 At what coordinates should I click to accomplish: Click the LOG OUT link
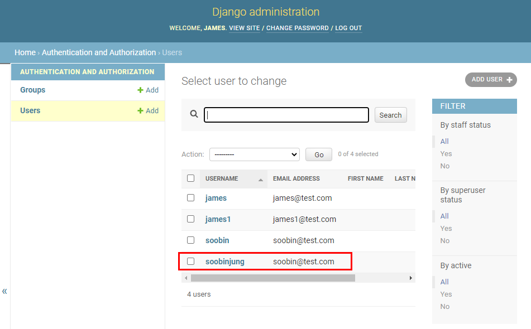(348, 28)
